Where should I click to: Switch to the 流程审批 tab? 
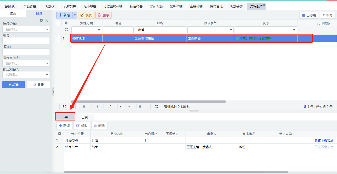216,7
